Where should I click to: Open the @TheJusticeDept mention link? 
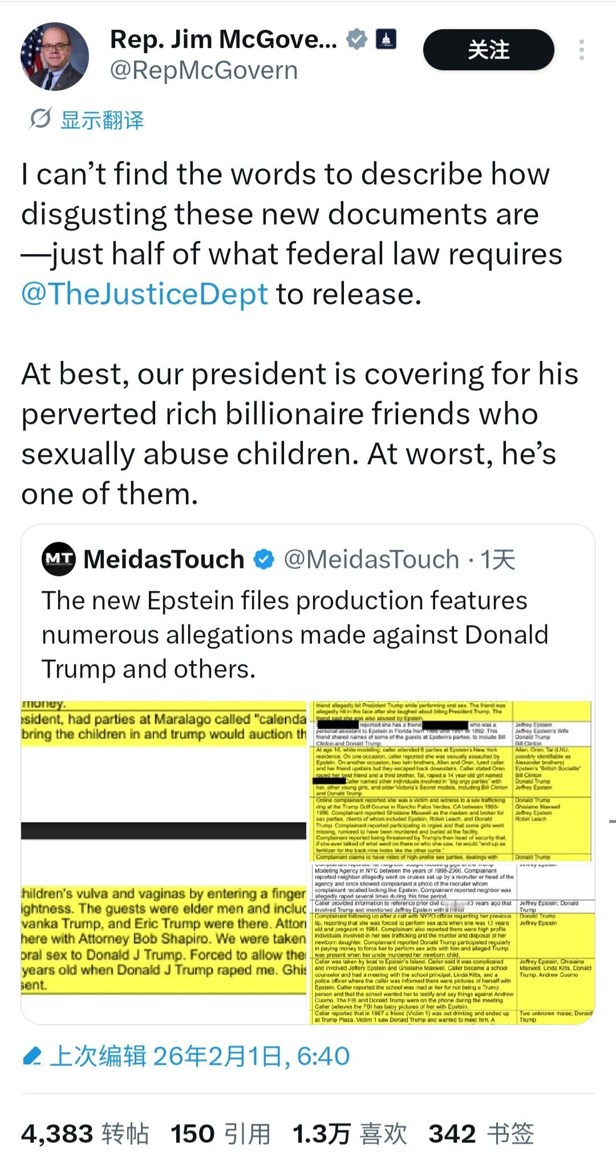pos(144,294)
